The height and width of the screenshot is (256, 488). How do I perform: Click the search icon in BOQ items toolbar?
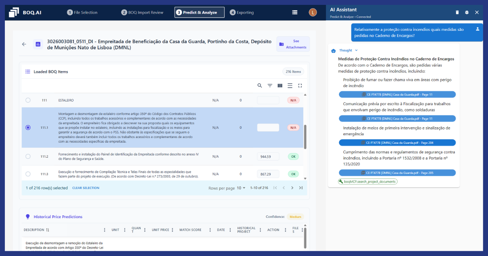click(x=260, y=86)
